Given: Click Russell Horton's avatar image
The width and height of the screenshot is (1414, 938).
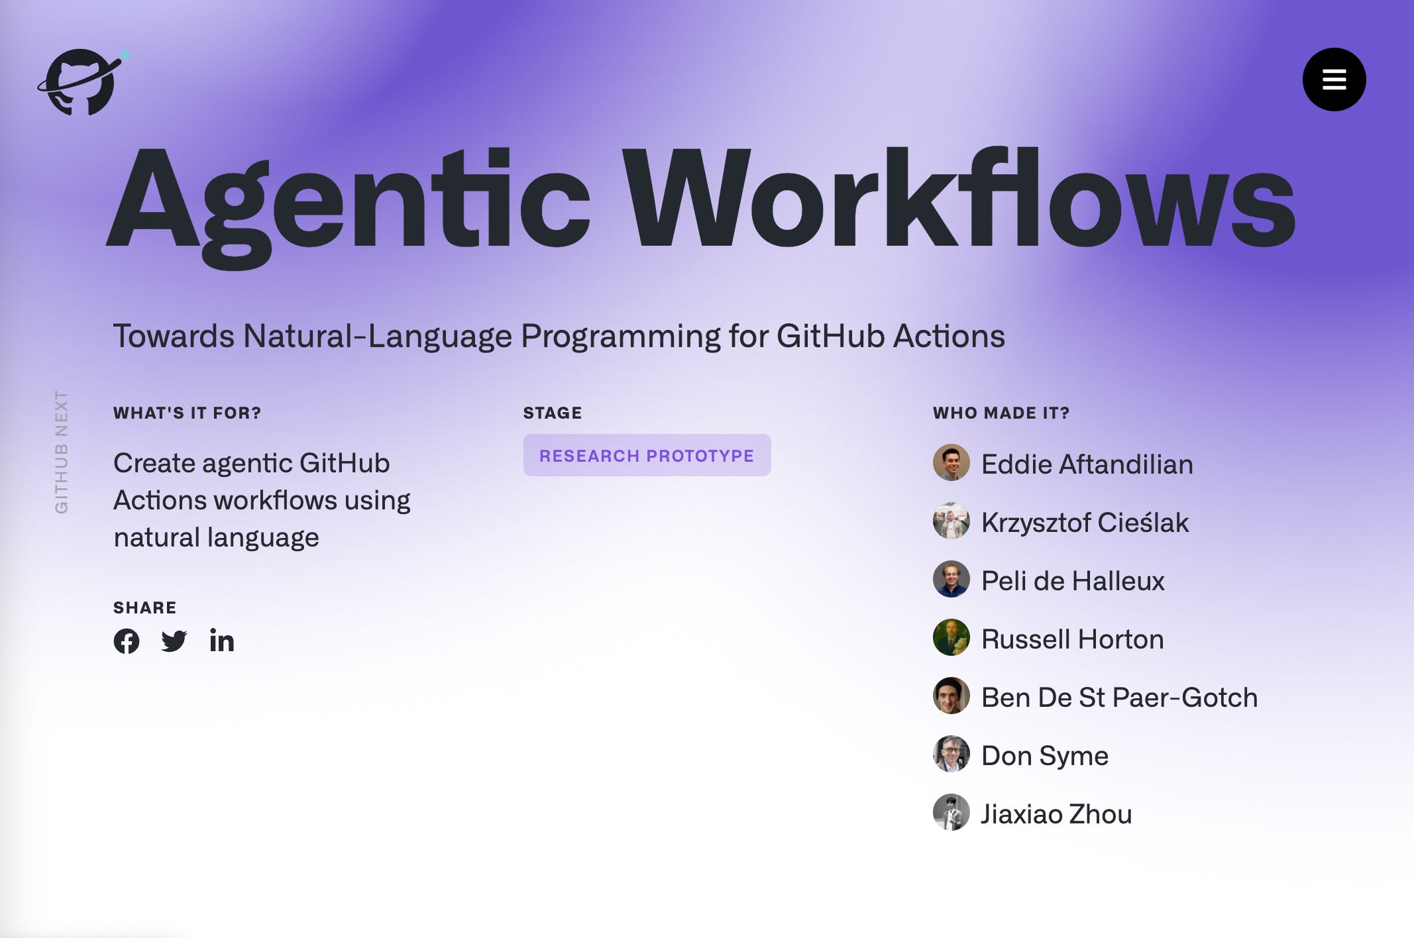Looking at the screenshot, I should coord(952,638).
